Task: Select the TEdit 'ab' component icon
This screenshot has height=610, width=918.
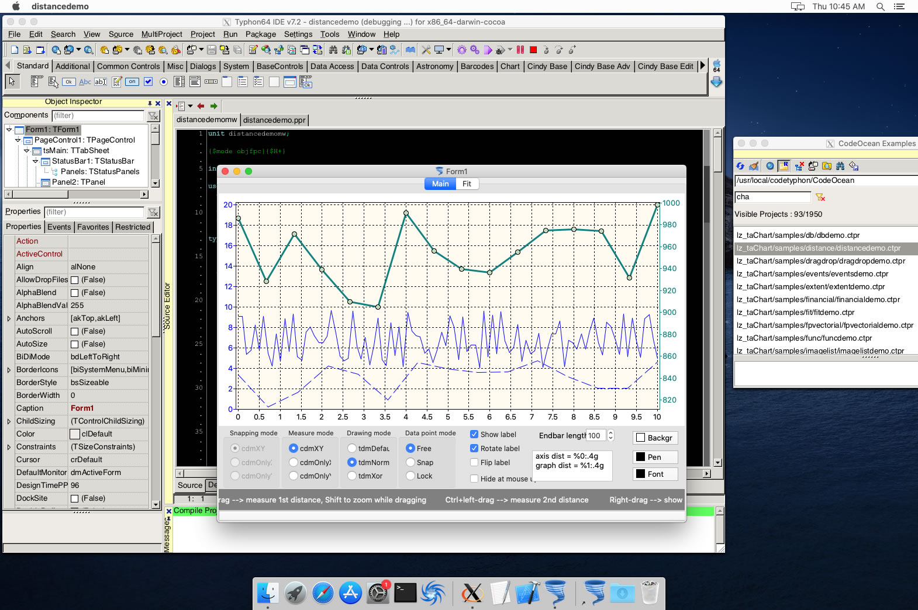Action: point(101,82)
